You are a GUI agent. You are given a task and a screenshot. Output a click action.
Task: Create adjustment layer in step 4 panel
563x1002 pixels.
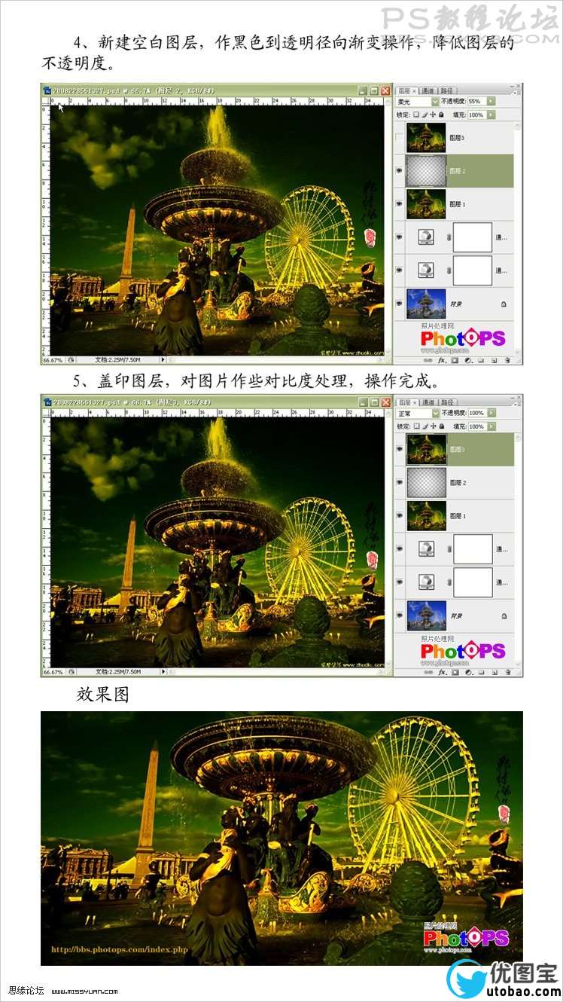pos(467,360)
